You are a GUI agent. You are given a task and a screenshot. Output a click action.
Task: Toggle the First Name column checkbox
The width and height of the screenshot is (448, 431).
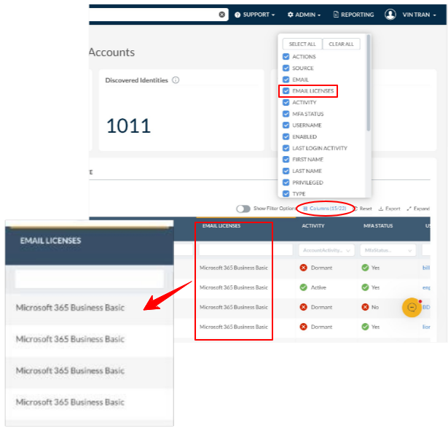[286, 160]
